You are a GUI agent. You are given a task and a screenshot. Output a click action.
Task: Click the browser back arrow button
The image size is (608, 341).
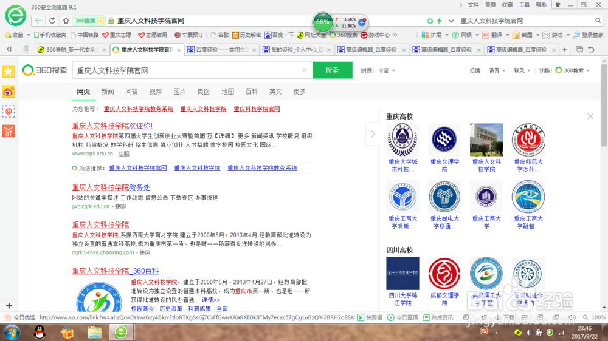(x=38, y=21)
